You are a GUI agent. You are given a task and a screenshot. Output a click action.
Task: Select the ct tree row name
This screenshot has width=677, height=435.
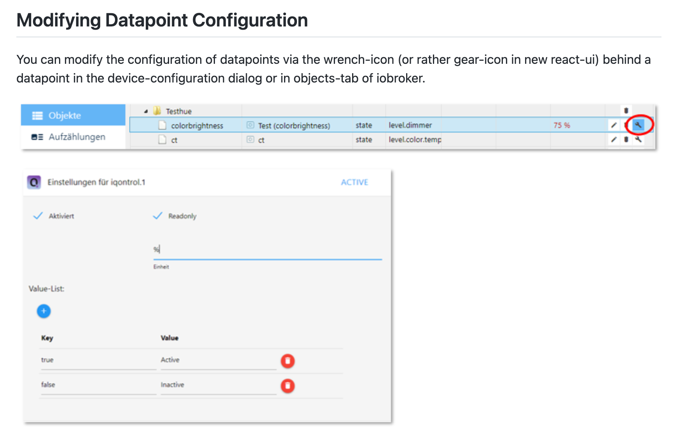174,140
